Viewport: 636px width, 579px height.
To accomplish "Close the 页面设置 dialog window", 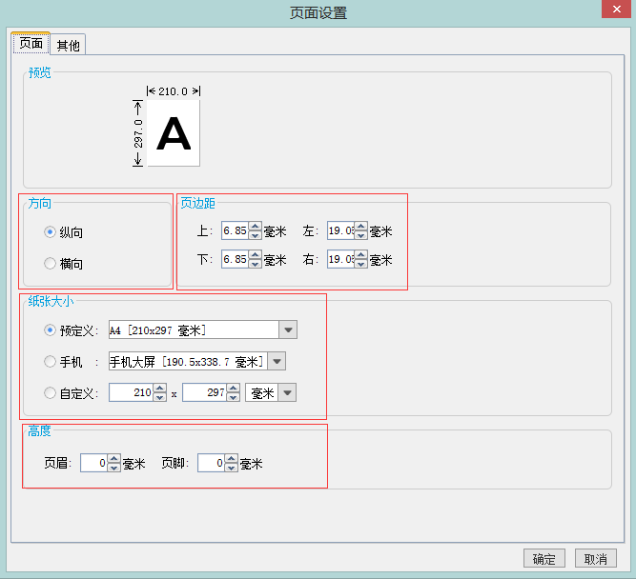I will [616, 9].
